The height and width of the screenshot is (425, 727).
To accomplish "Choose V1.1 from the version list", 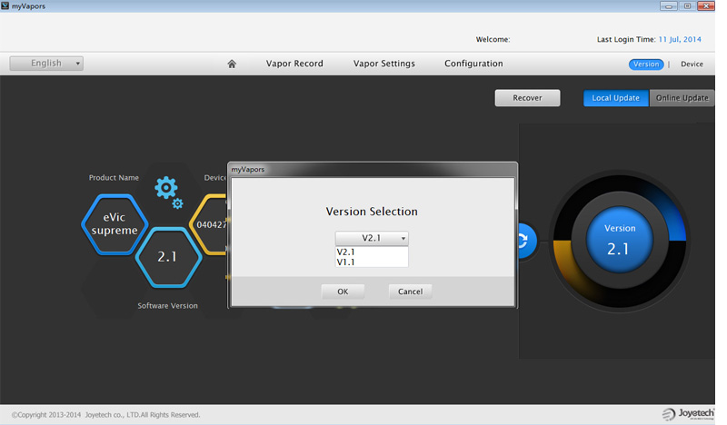I will point(346,262).
